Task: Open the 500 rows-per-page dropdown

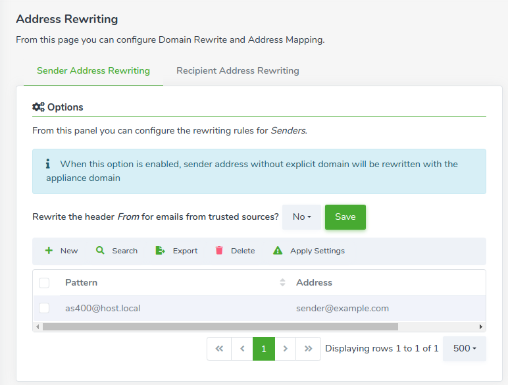Action: tap(465, 348)
